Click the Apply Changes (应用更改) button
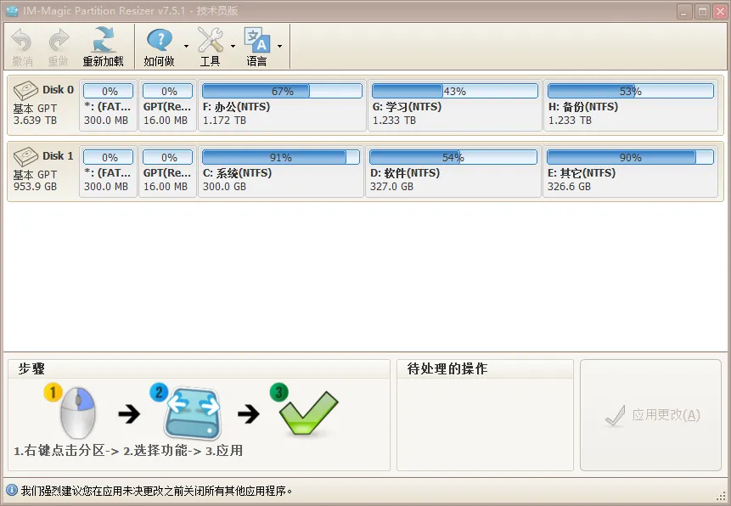The height and width of the screenshot is (506, 731). click(x=651, y=415)
